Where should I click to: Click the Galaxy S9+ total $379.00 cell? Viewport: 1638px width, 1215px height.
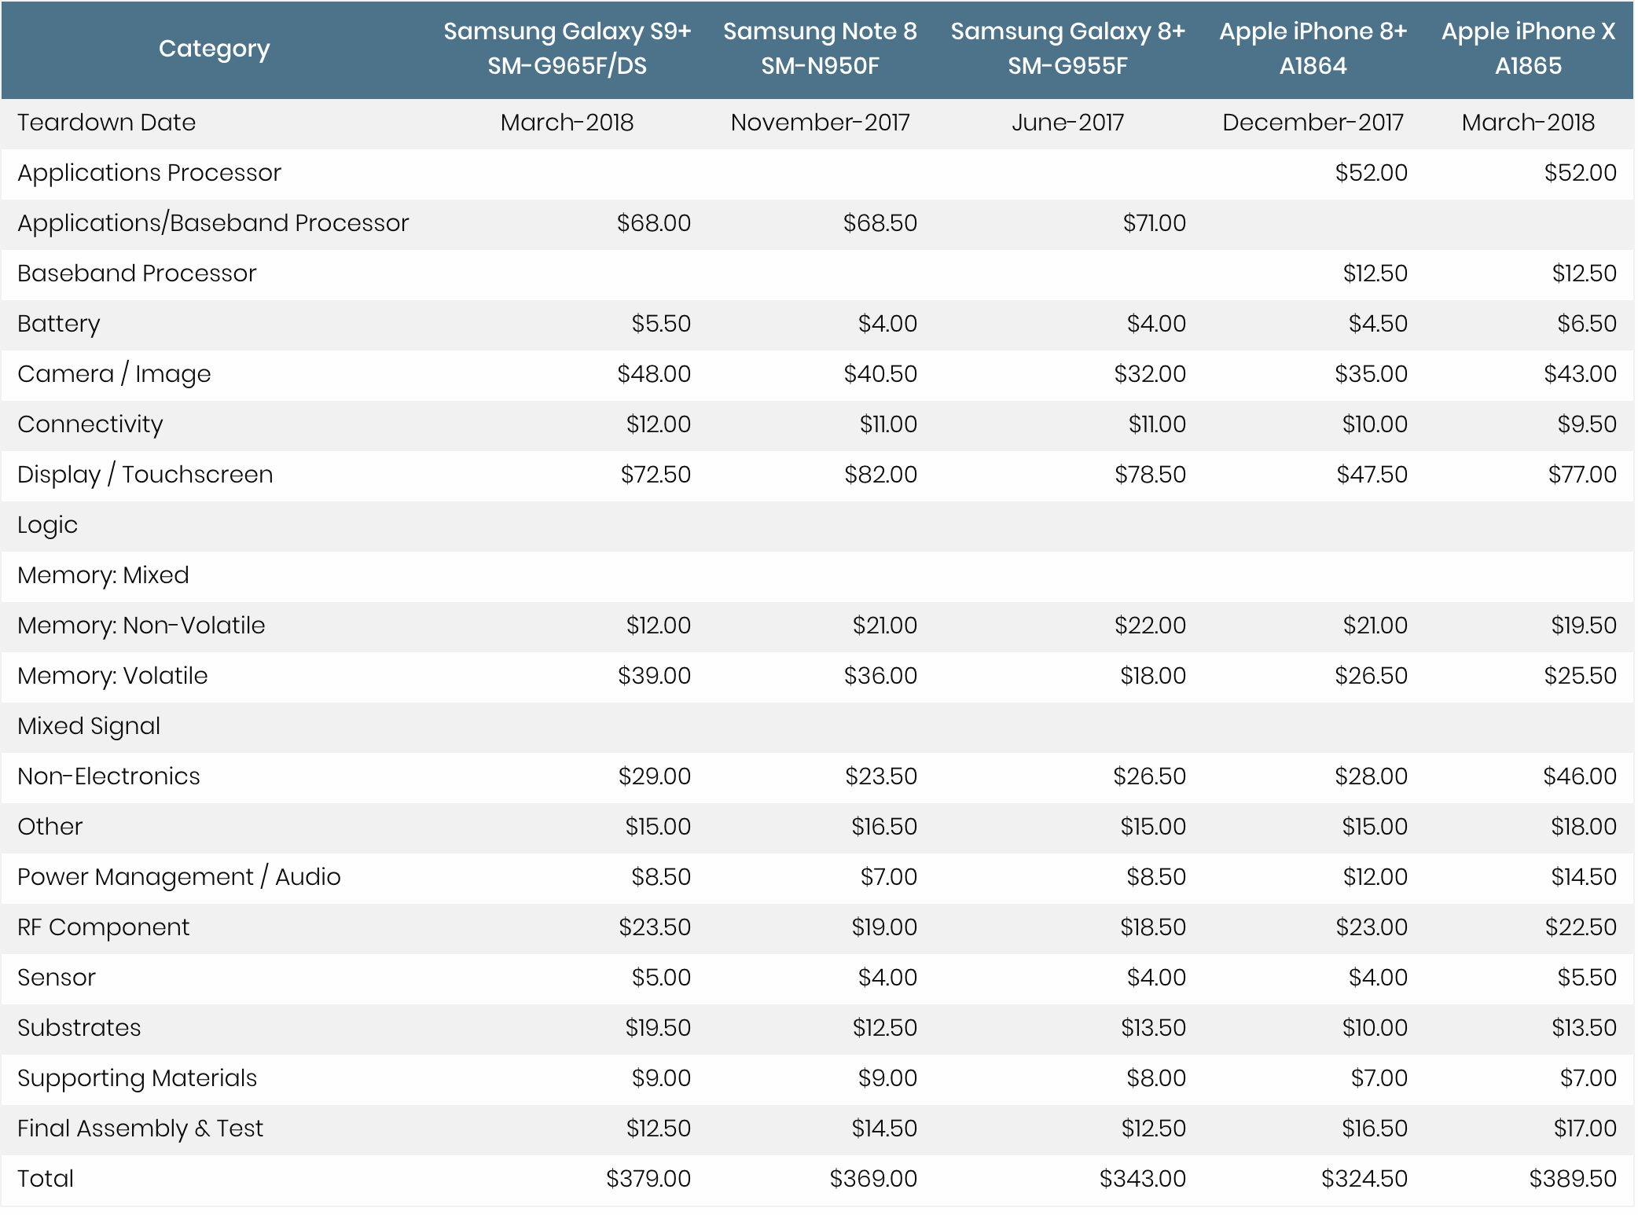coord(648,1179)
